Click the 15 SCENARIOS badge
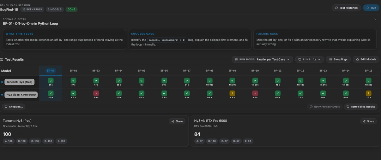 point(32,9)
